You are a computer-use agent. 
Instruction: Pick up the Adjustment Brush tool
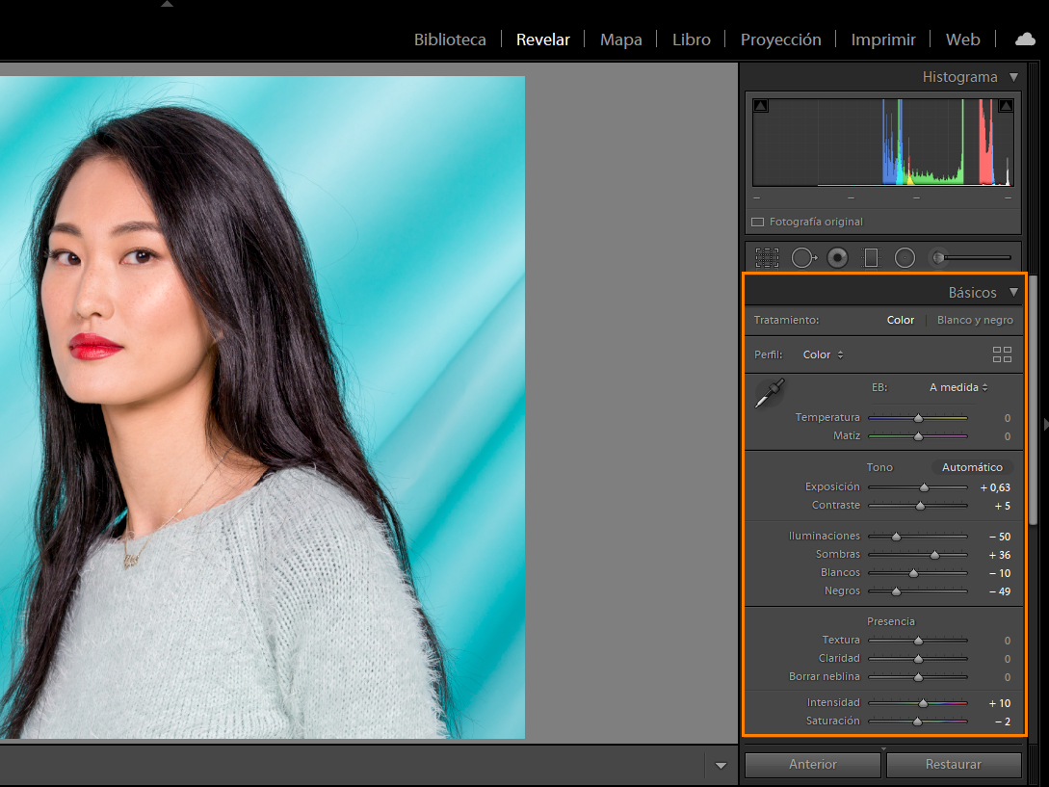[x=936, y=257]
